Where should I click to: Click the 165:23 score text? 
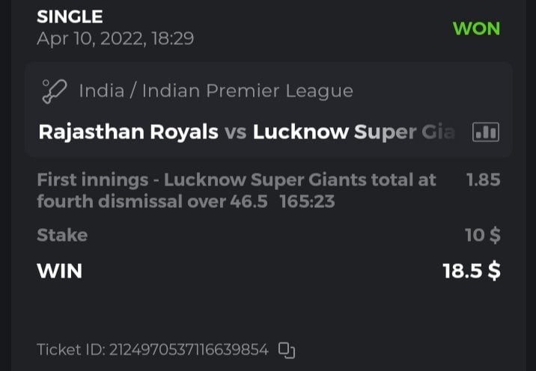pyautogui.click(x=307, y=201)
